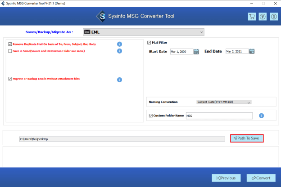Open the about info icon in header
281x187 pixels.
point(274,17)
